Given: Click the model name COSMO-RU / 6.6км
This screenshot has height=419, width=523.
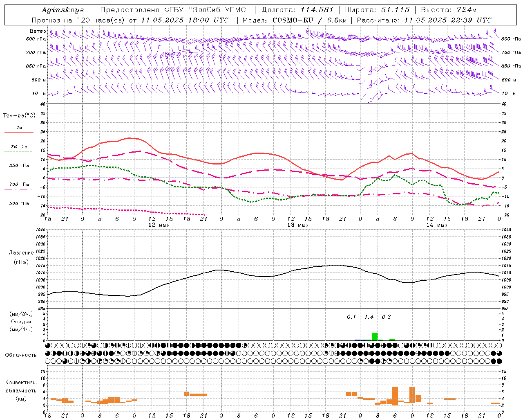Looking at the screenshot, I should (x=310, y=20).
